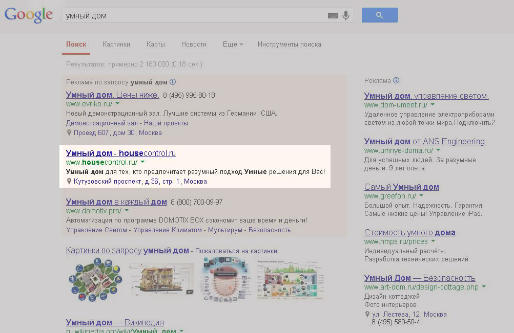The width and height of the screenshot is (514, 333).
Task: Click 'Пожаловаться на картинки'
Action: pyautogui.click(x=236, y=251)
